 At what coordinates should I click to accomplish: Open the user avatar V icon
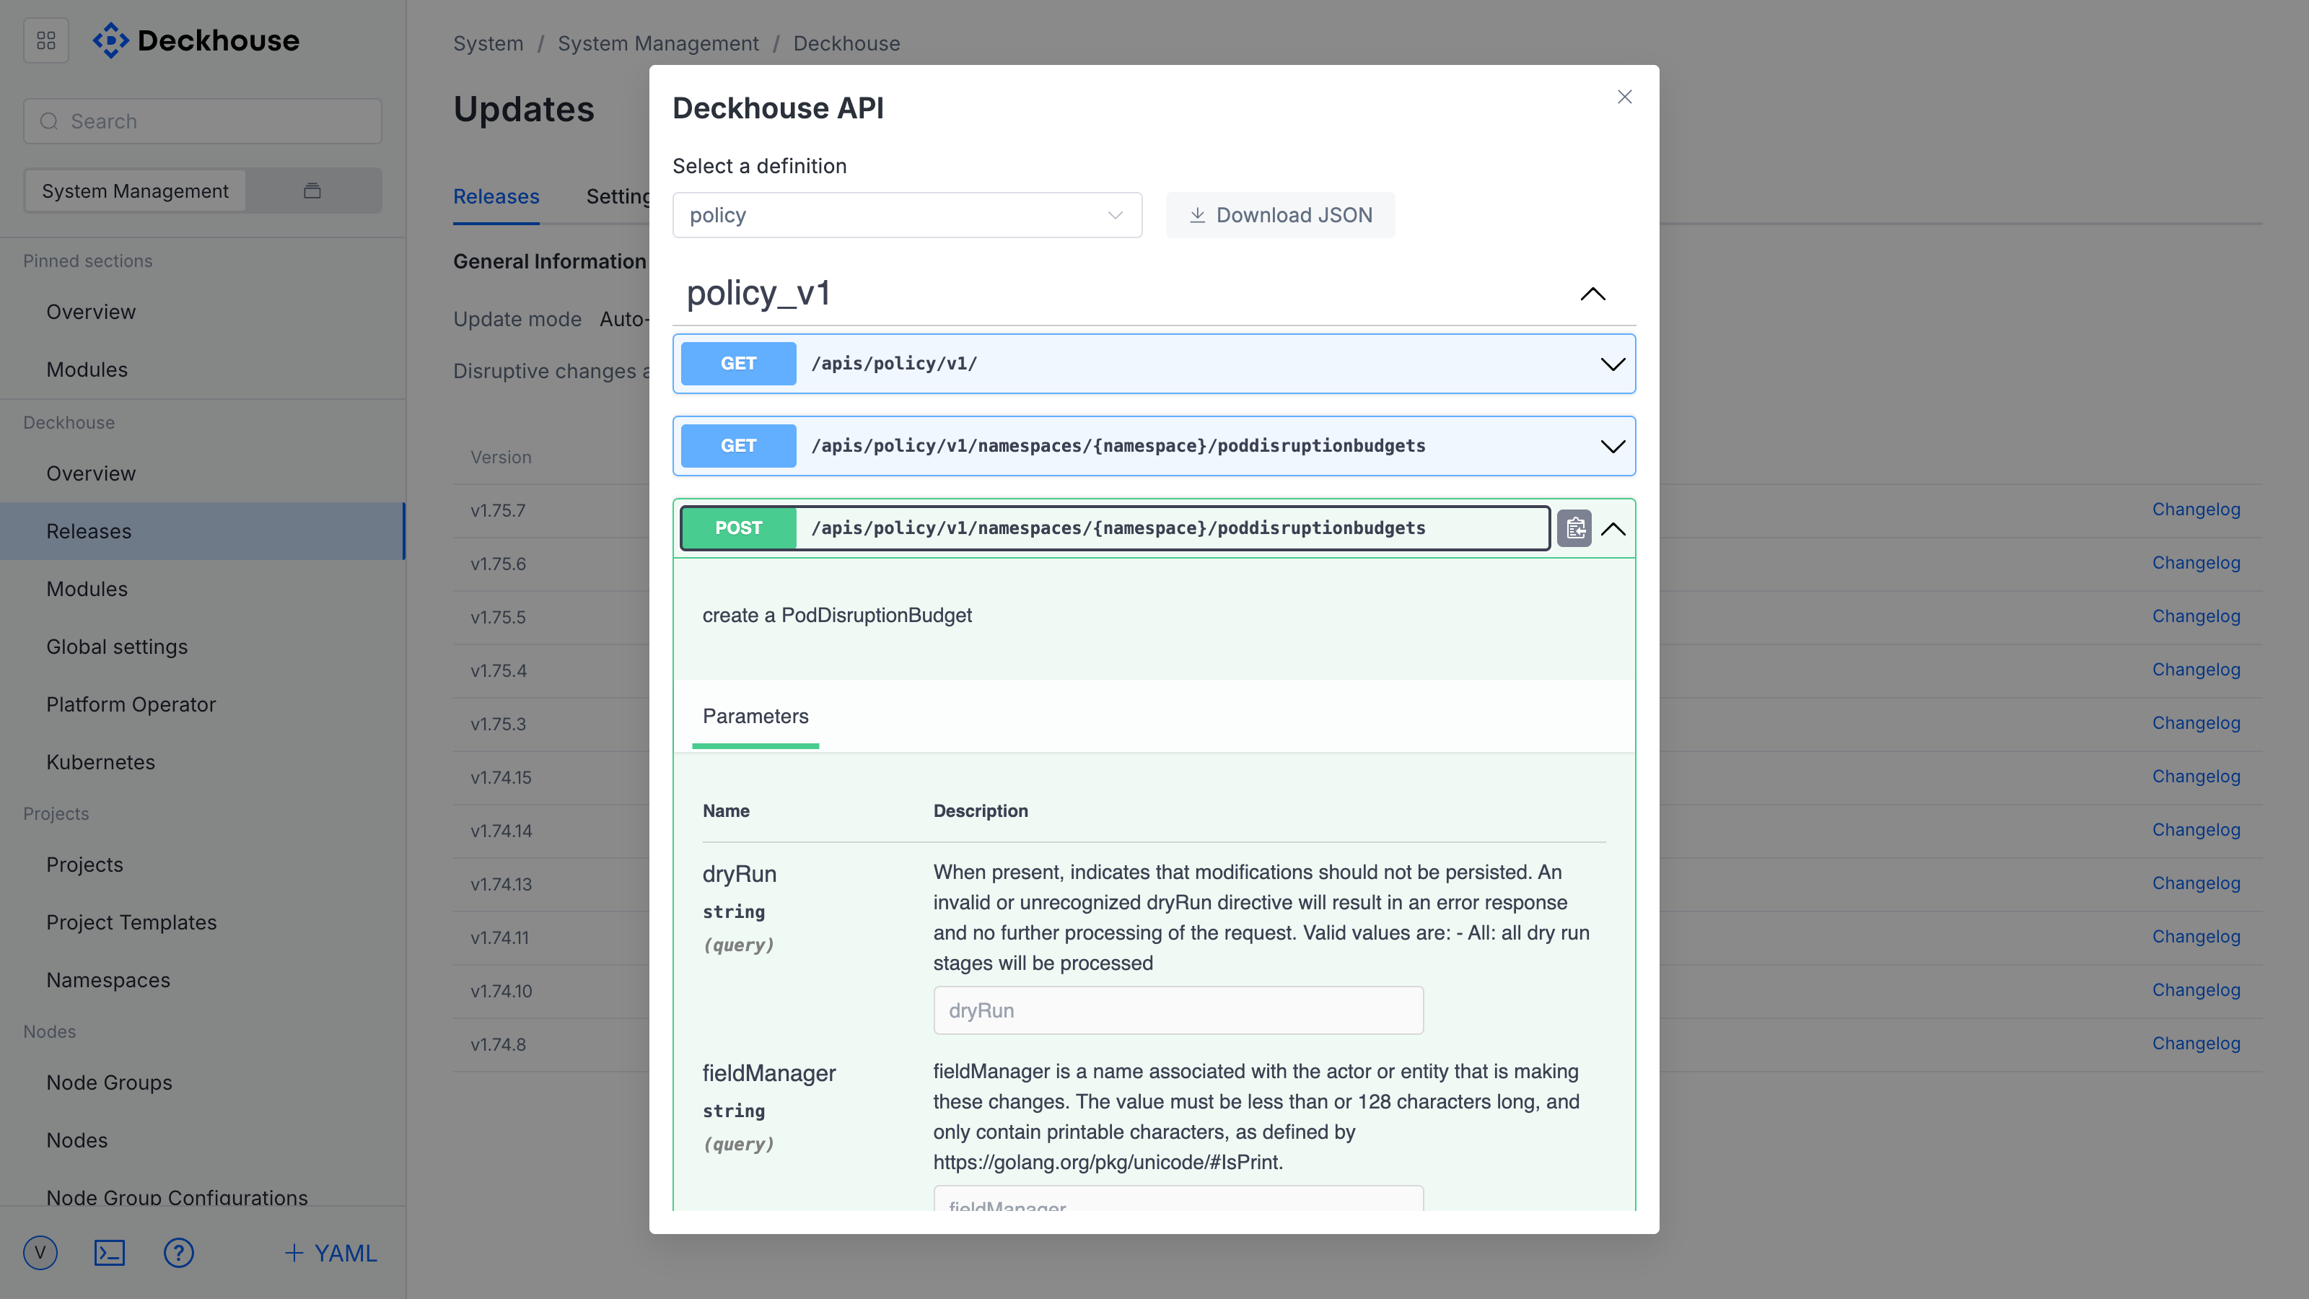coord(40,1252)
